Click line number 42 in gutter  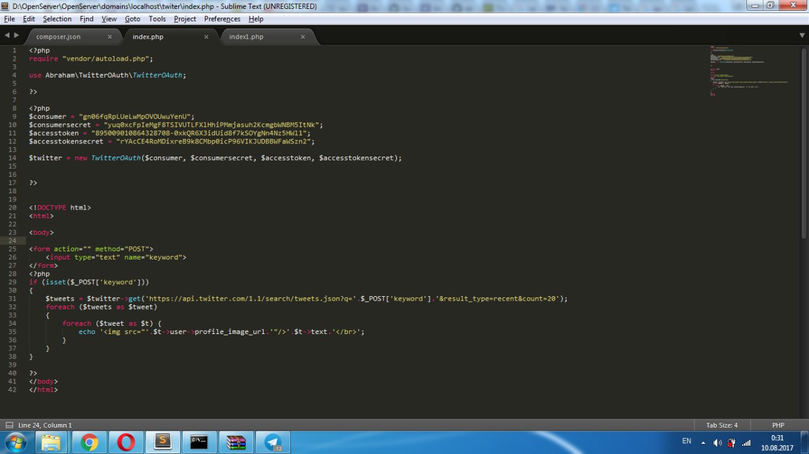(13, 390)
